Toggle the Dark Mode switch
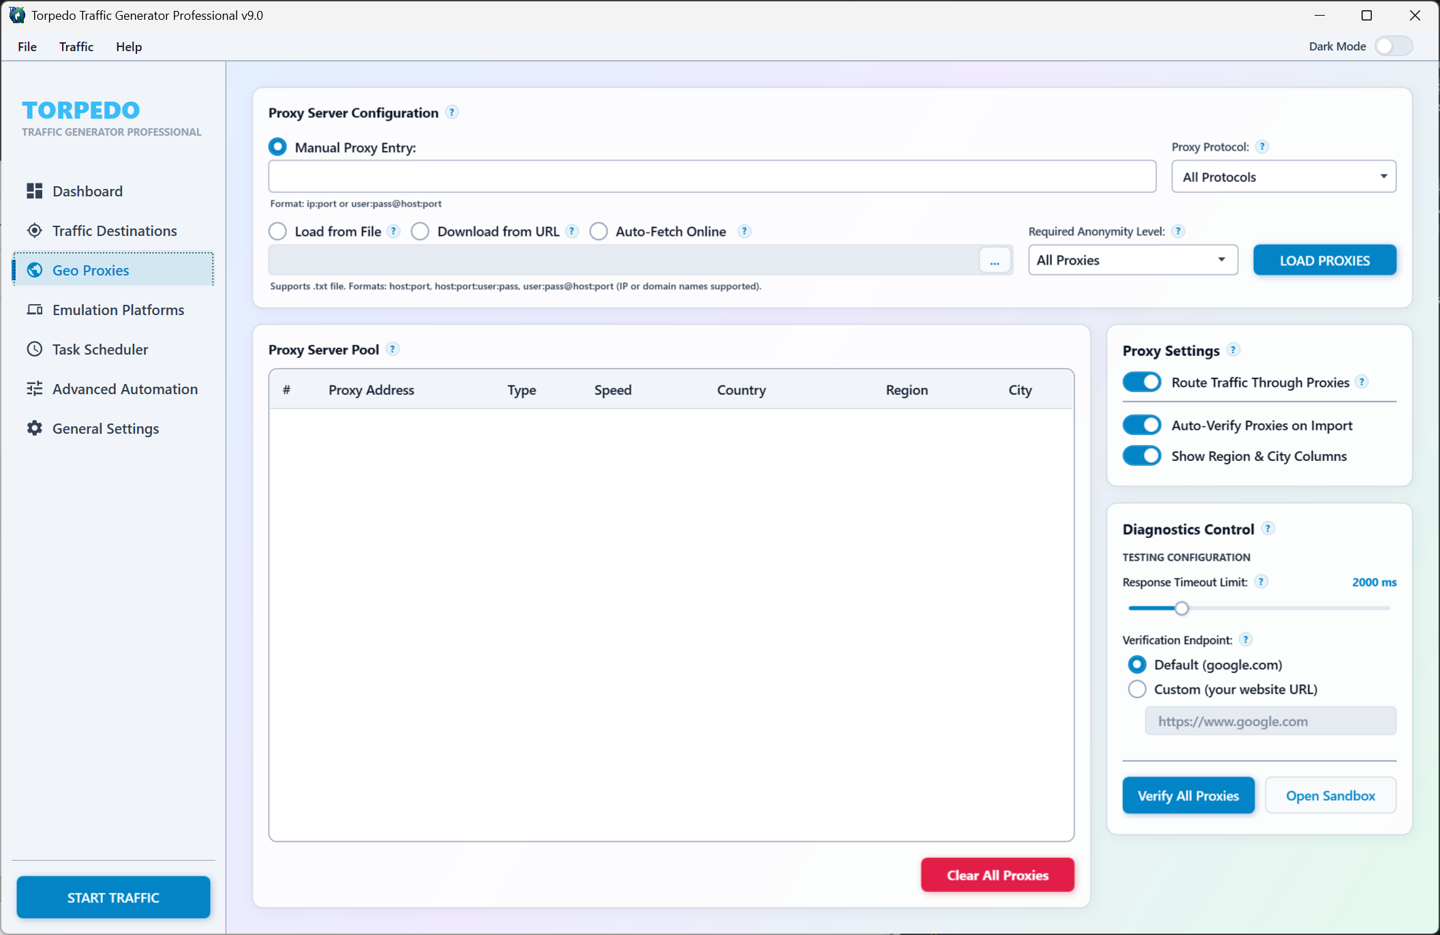Screen dimensions: 1440x935 1394,46
